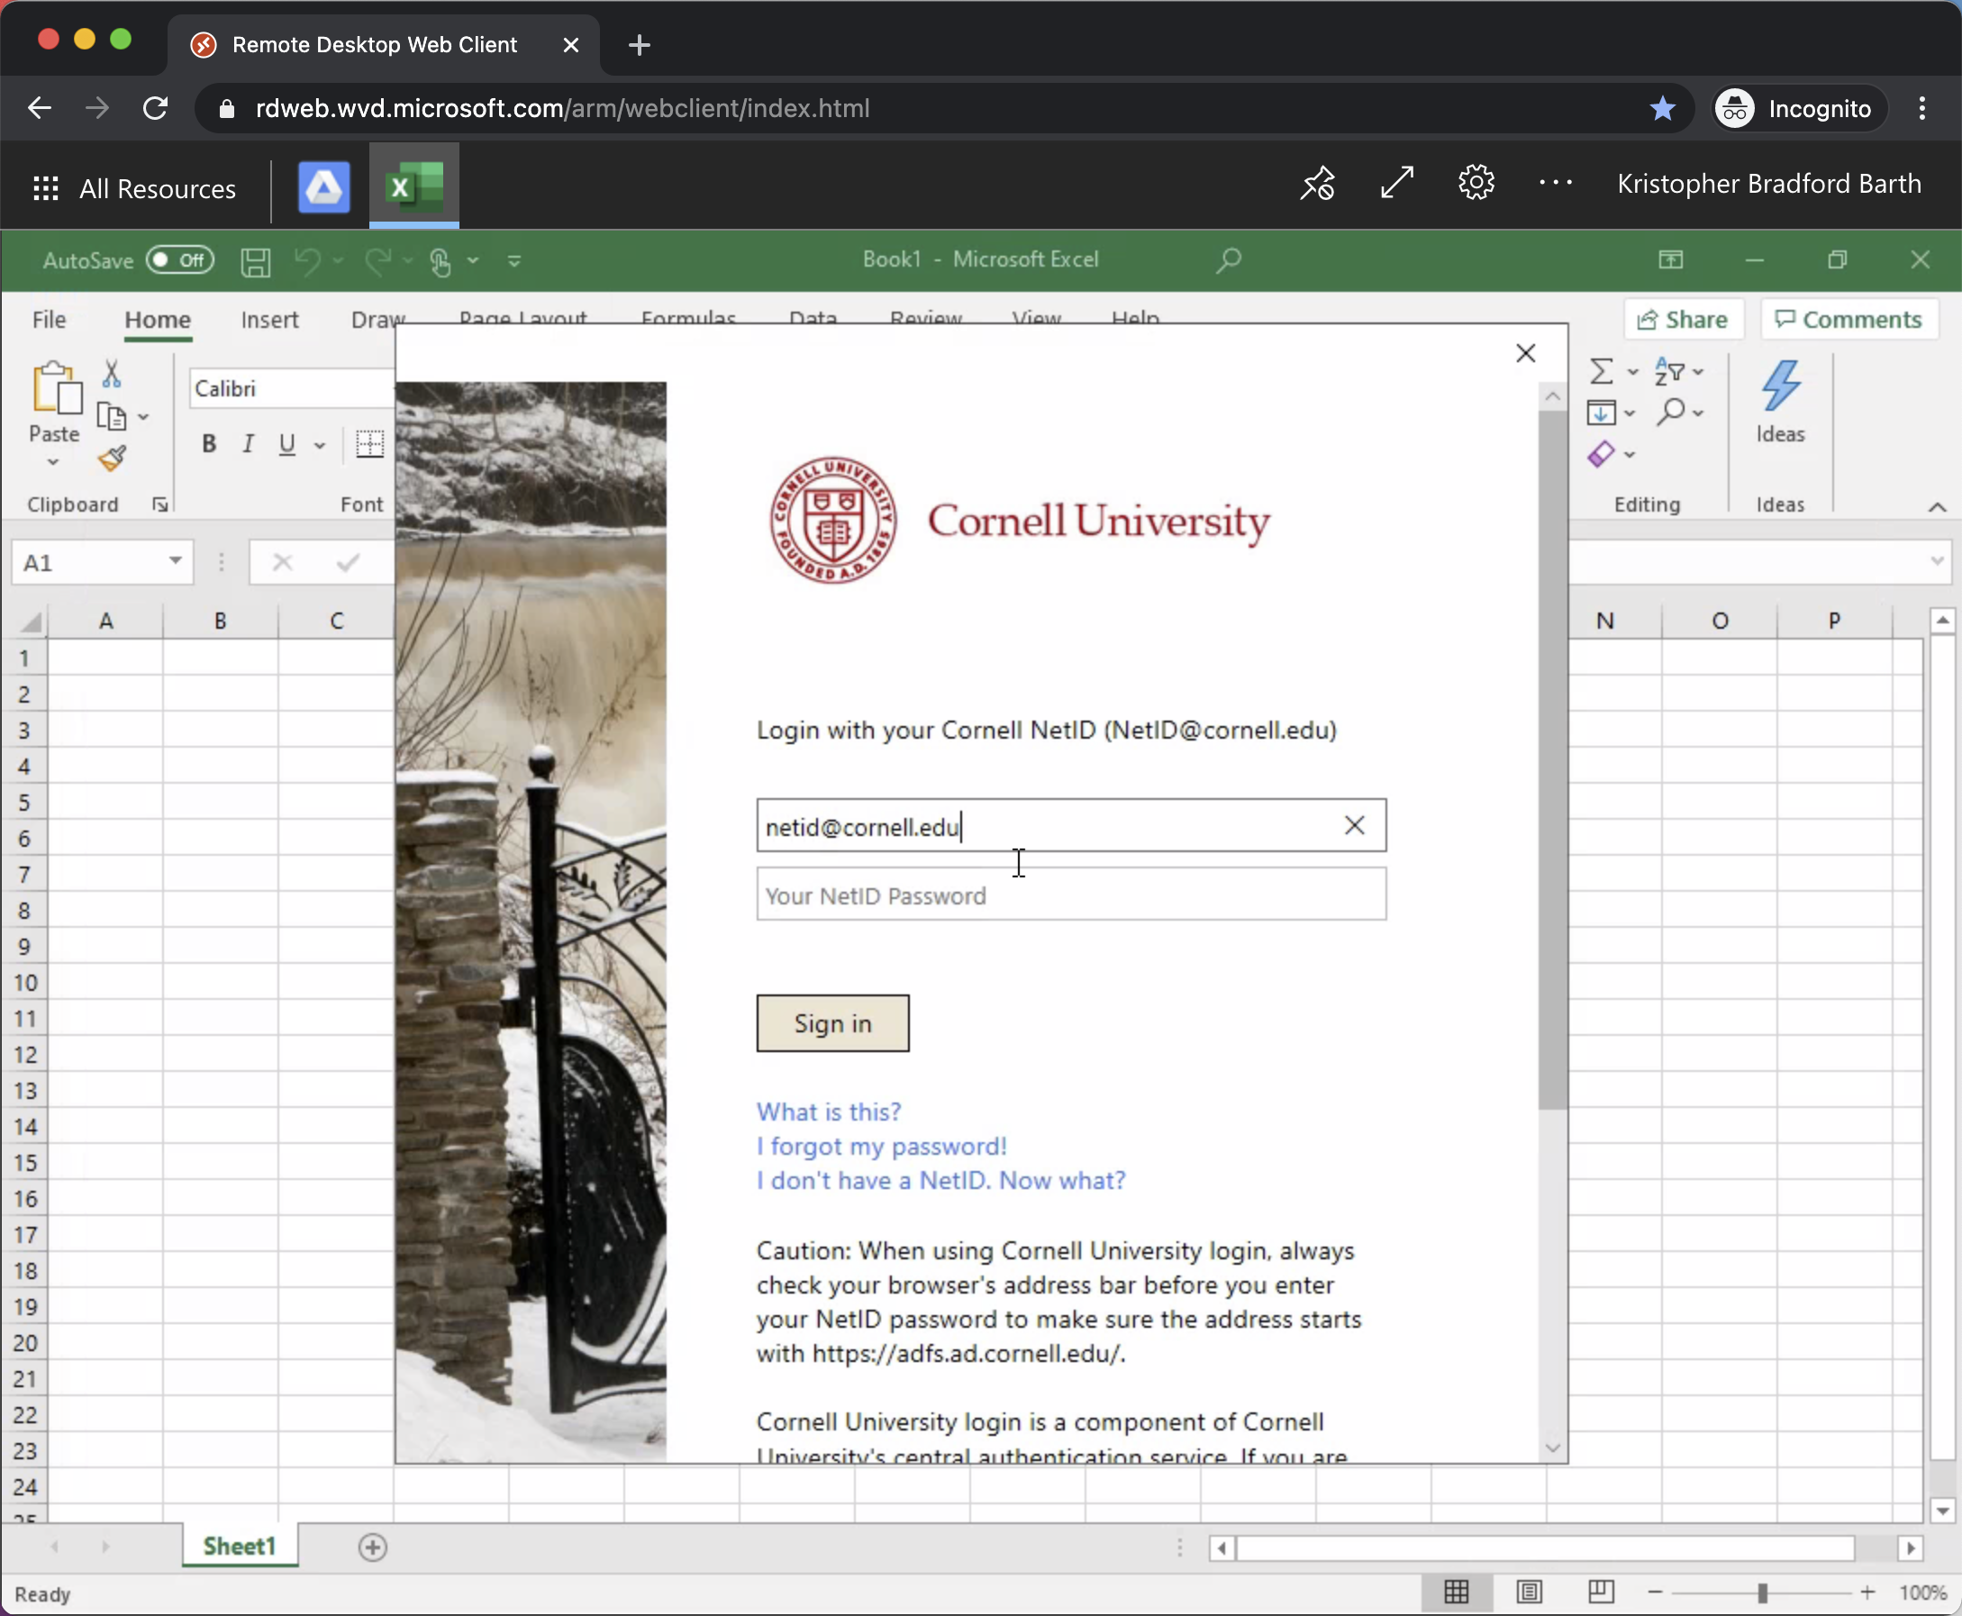This screenshot has width=1962, height=1616.
Task: Follow the 'I forgot my password!' link
Action: [x=881, y=1146]
